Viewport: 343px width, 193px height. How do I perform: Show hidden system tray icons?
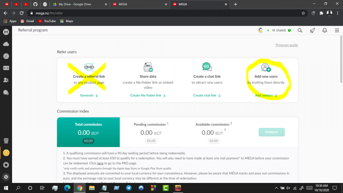pos(276,188)
